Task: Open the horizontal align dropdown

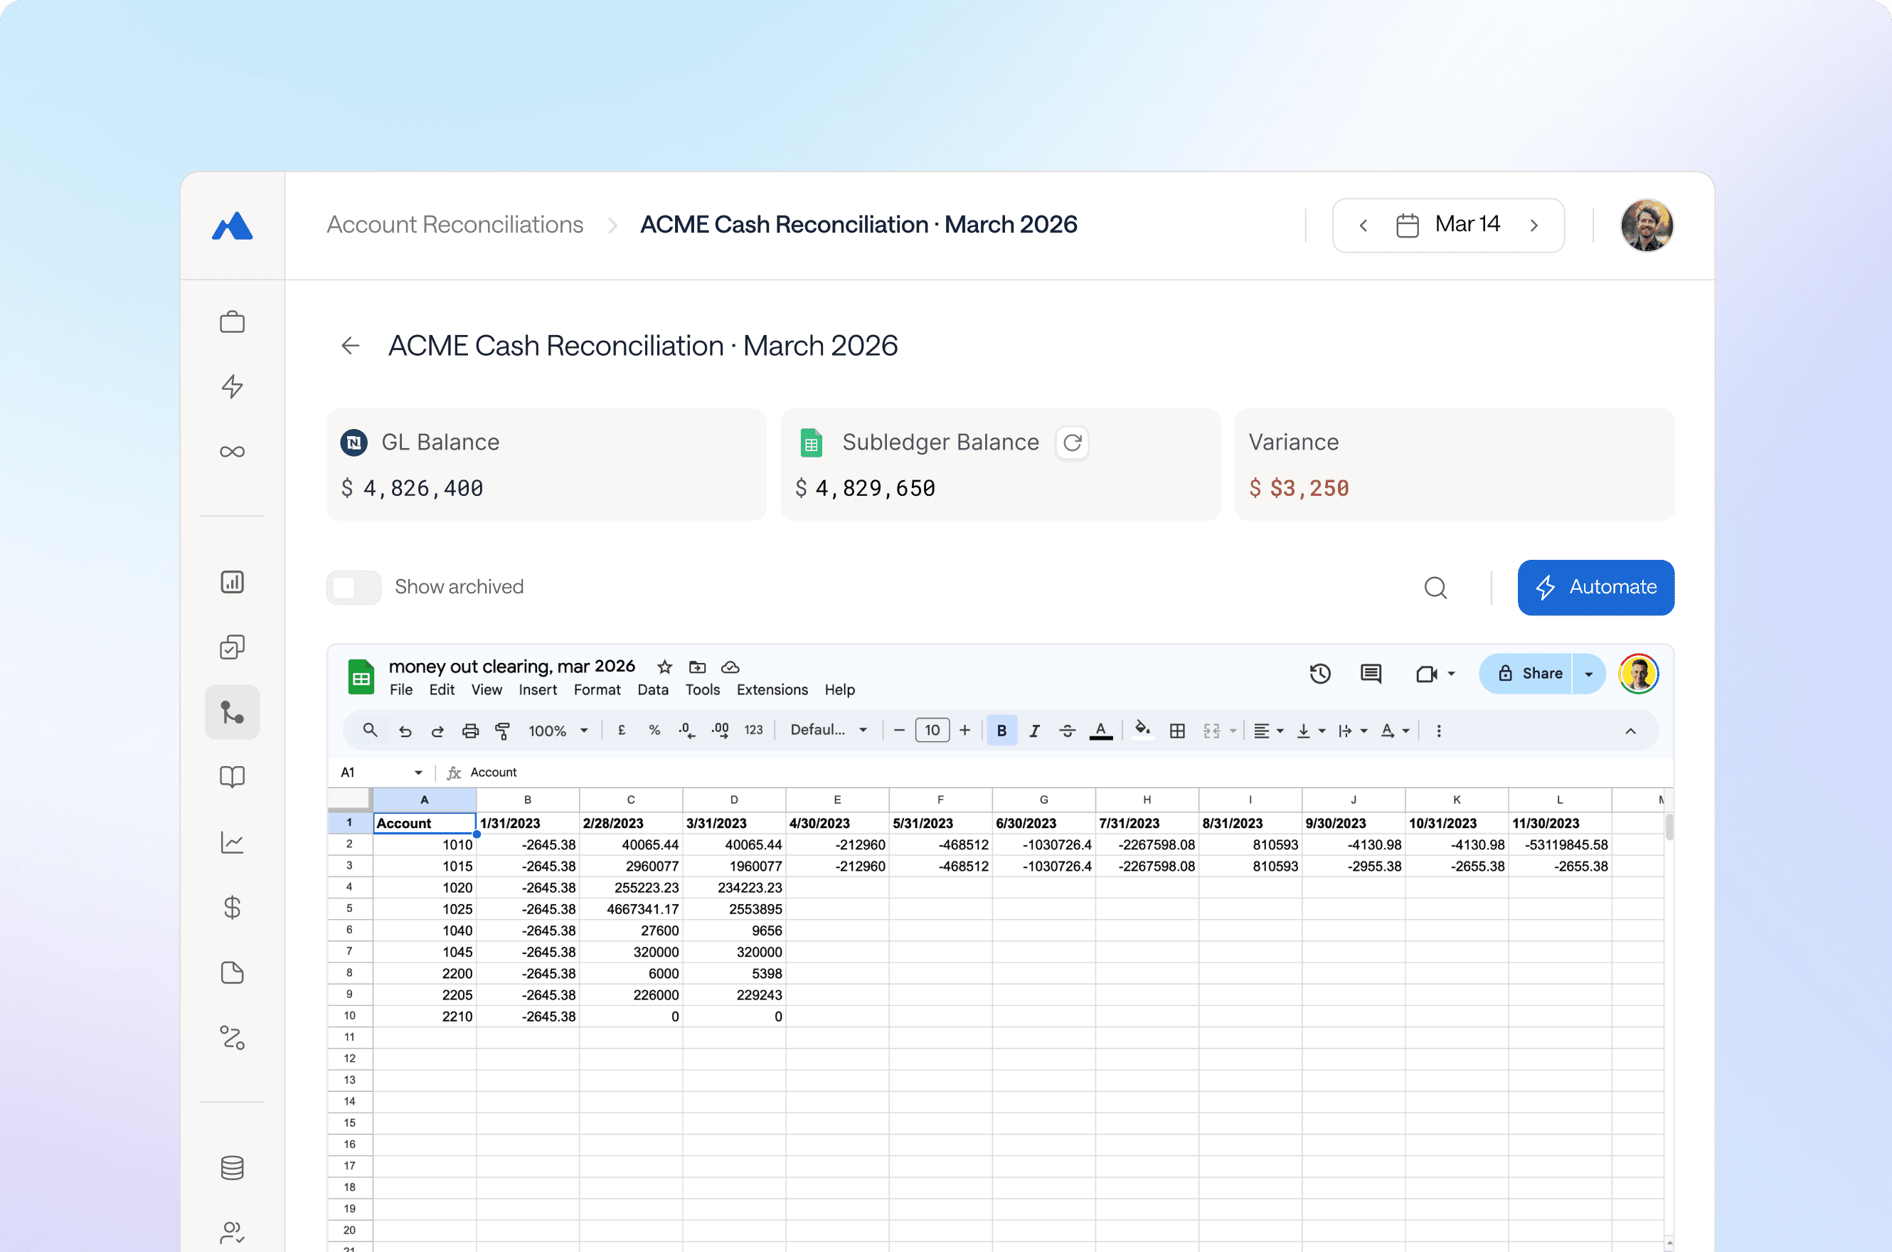Action: 1267,731
